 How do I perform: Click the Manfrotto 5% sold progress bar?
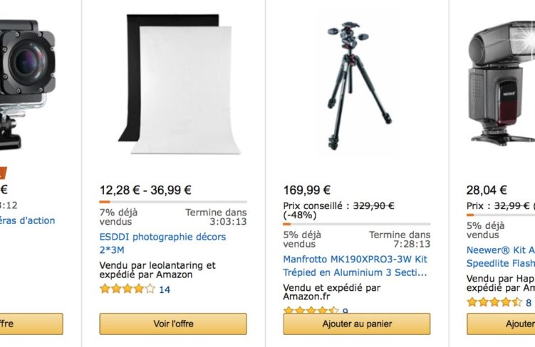click(357, 224)
